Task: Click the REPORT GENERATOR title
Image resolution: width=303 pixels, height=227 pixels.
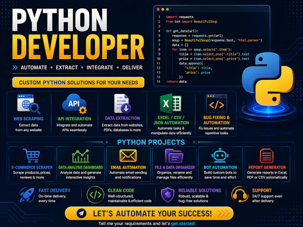Action: point(267,167)
